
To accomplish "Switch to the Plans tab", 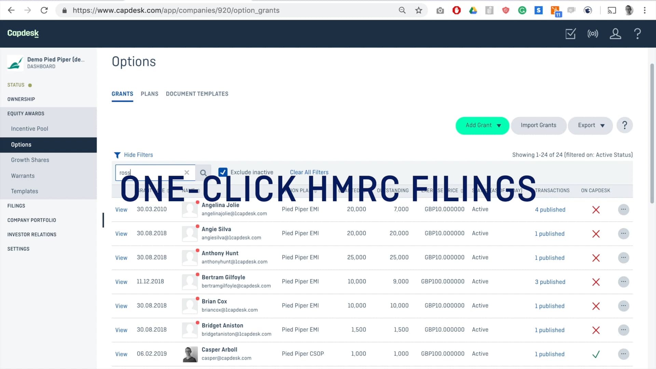I will pyautogui.click(x=149, y=94).
